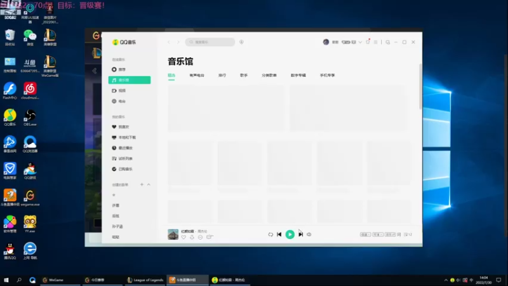The height and width of the screenshot is (286, 508).
Task: Switch to WeGame taskbar window
Action: tap(60, 280)
